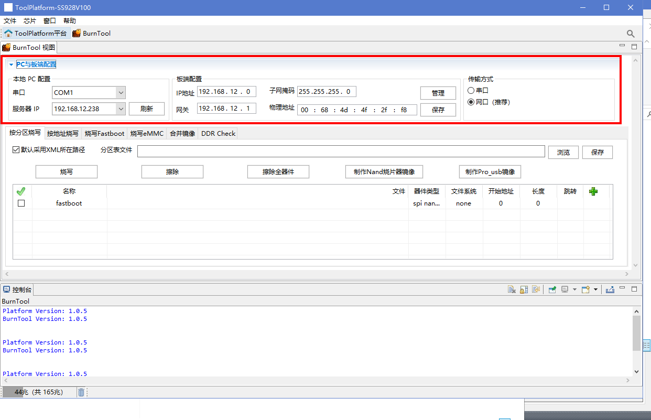Click the 烧写 button
The width and height of the screenshot is (651, 420).
(x=67, y=172)
